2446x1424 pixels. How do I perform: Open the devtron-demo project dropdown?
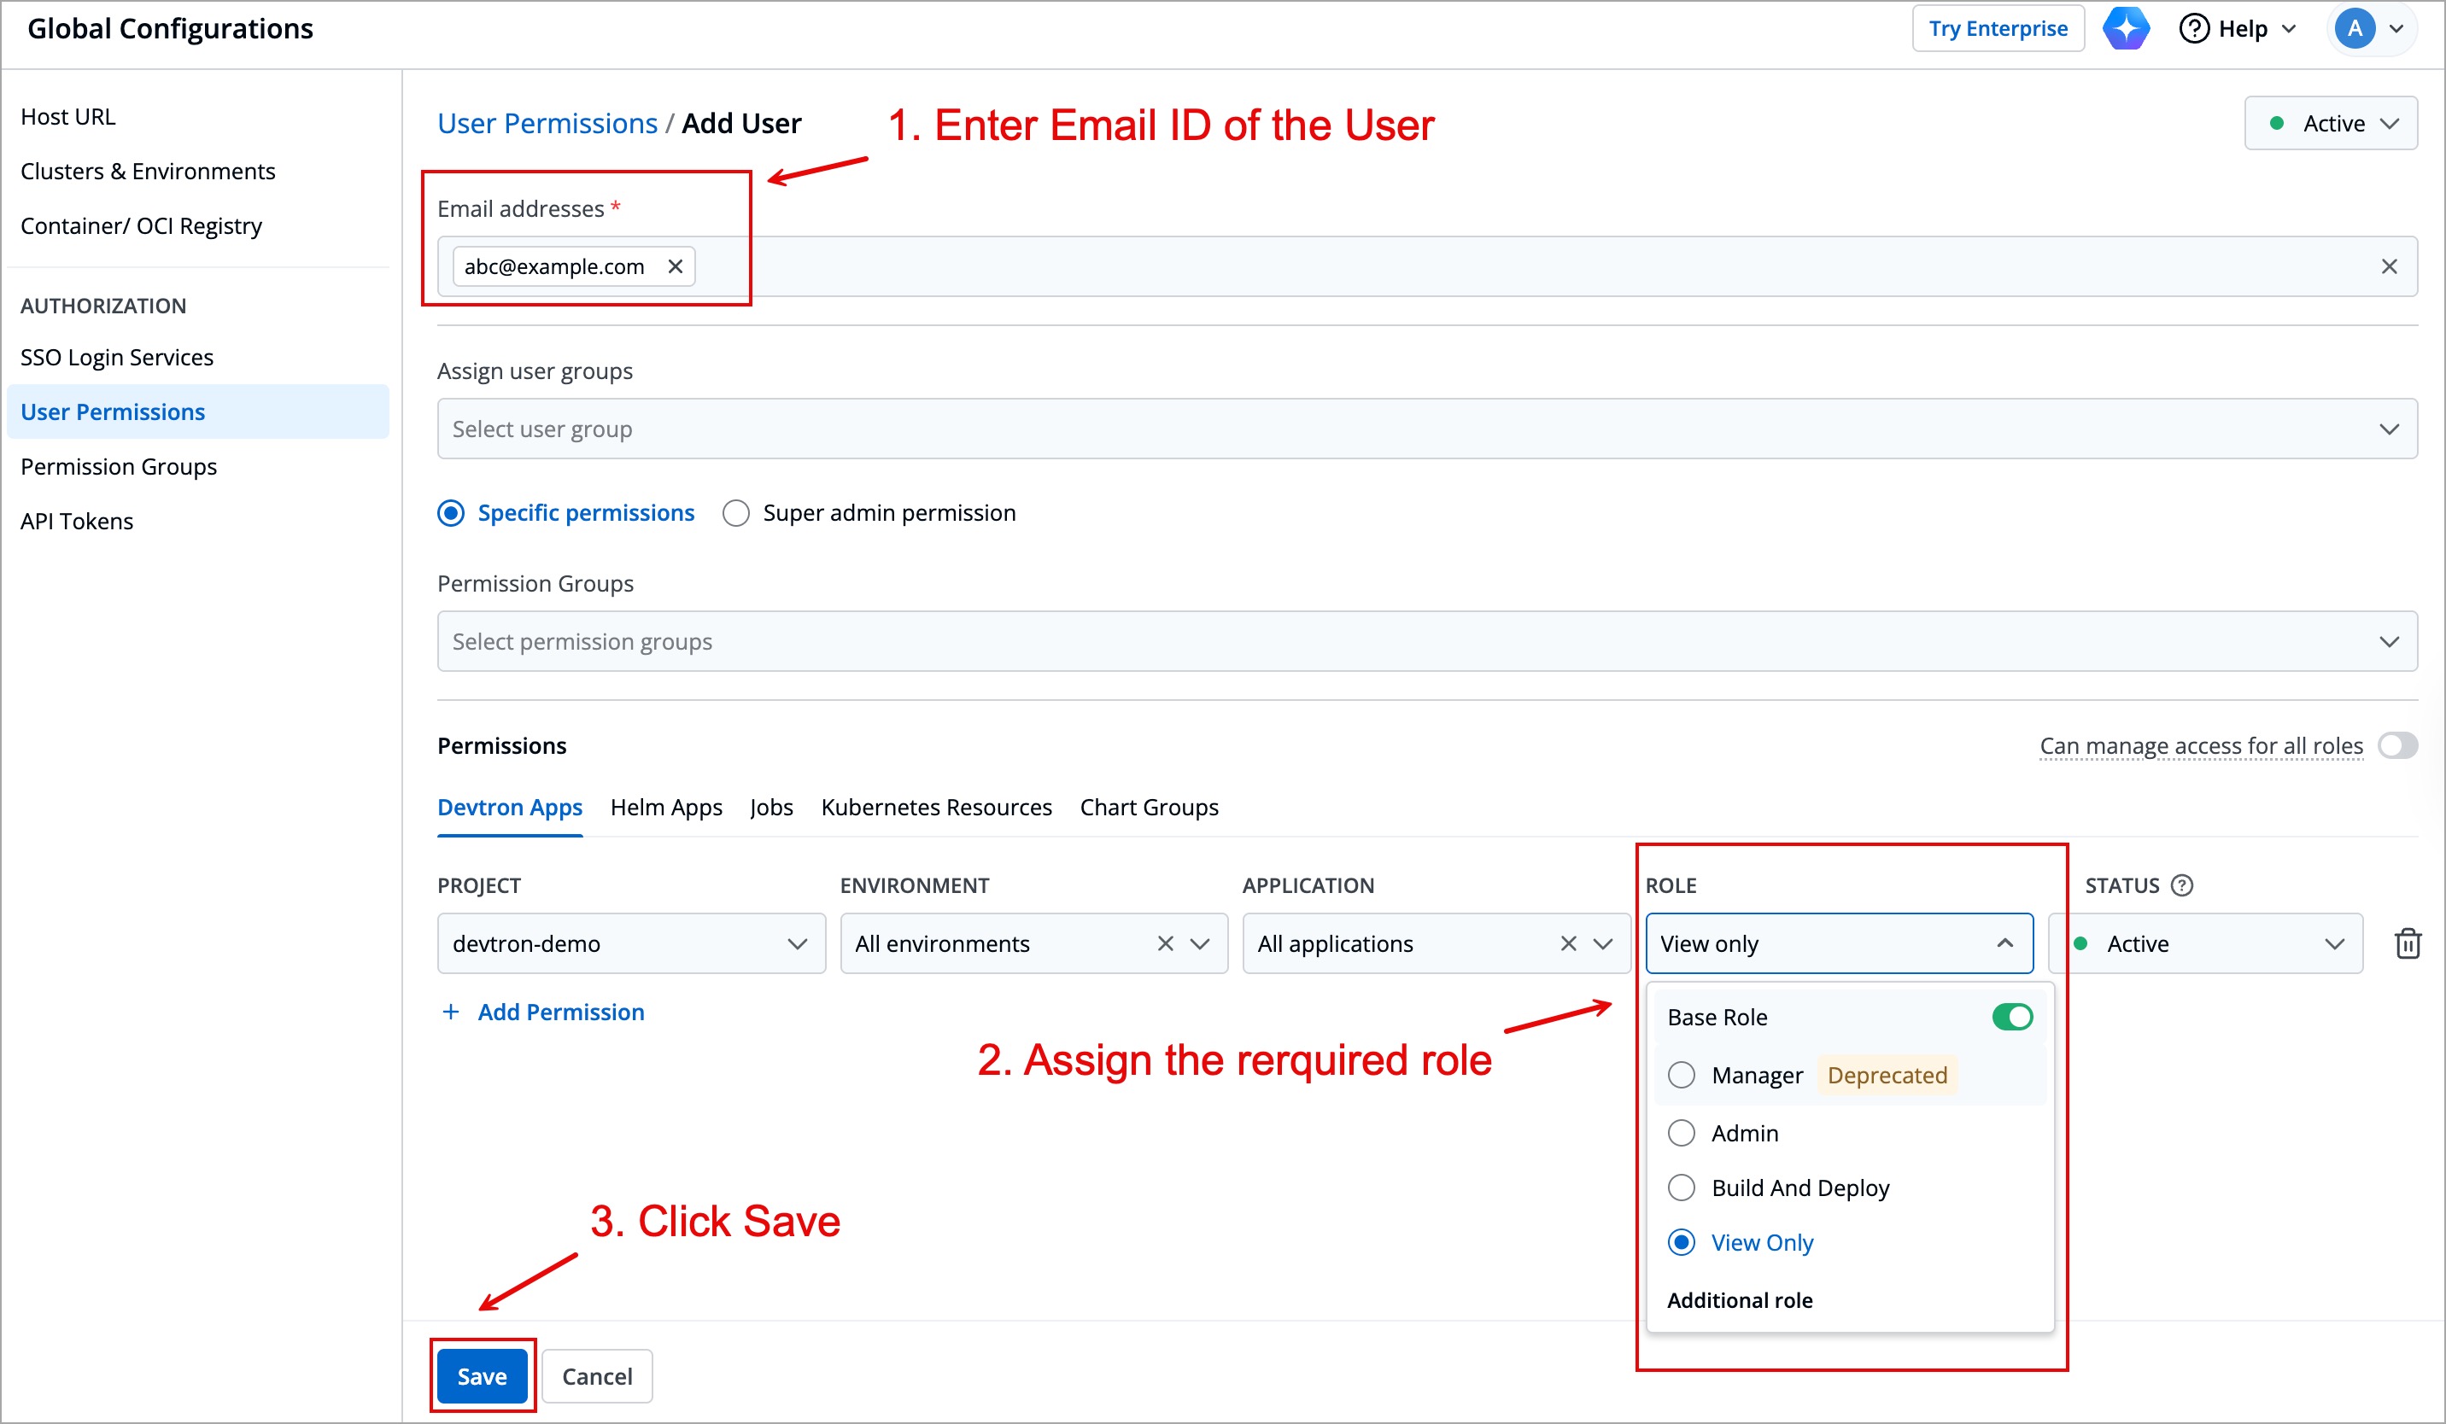coord(631,943)
